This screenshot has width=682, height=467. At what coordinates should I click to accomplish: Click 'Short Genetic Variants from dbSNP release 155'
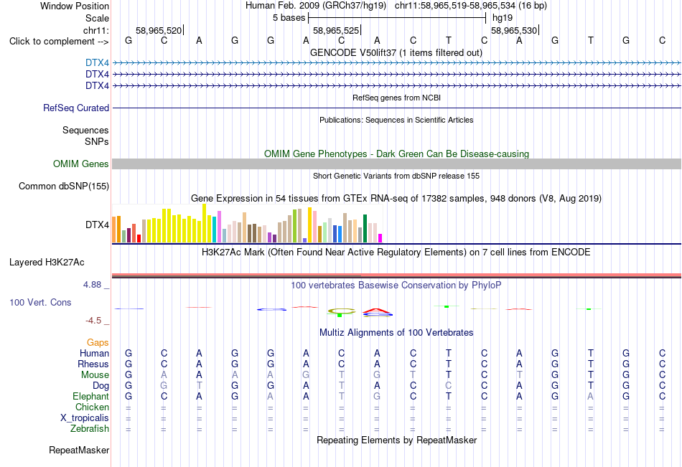click(x=396, y=176)
